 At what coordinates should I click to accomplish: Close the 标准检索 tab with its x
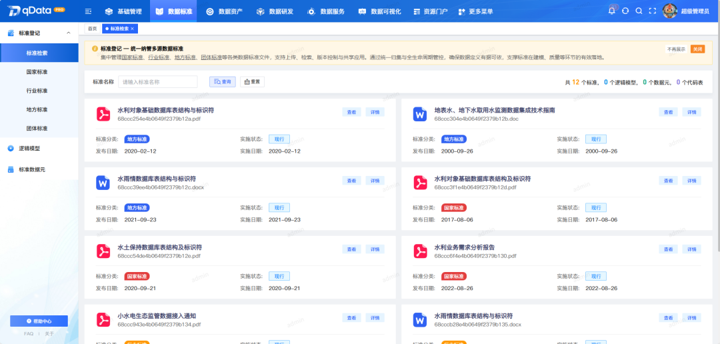pyautogui.click(x=132, y=29)
